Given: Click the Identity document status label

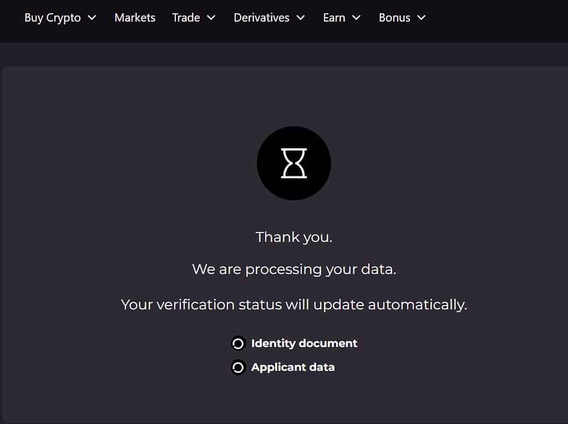Looking at the screenshot, I should (305, 343).
